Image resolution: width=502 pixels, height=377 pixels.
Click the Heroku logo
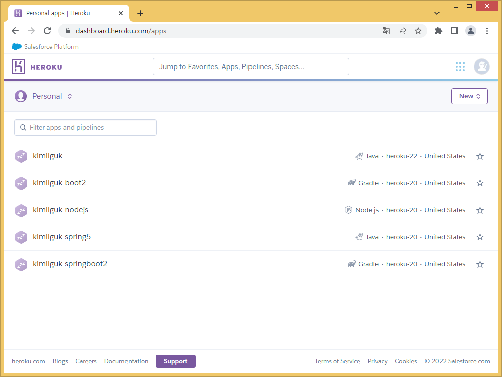coord(37,67)
